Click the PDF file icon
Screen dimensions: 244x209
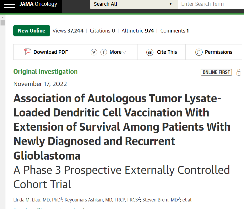point(28,52)
